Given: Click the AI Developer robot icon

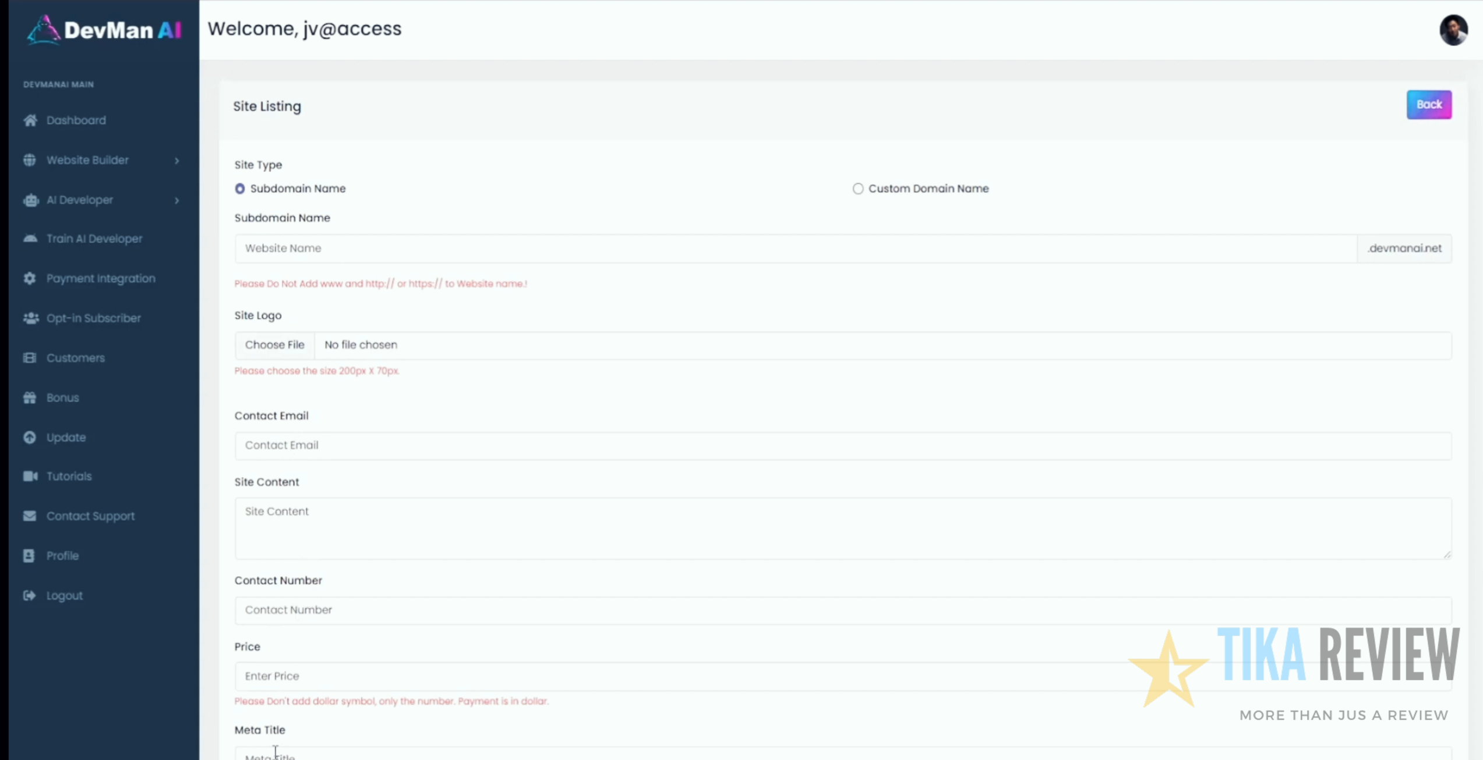Looking at the screenshot, I should click(30, 200).
